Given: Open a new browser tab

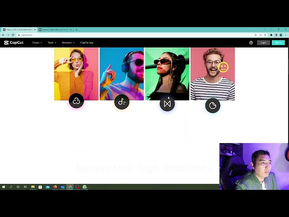Looking at the screenshot, I should [x=76, y=29].
